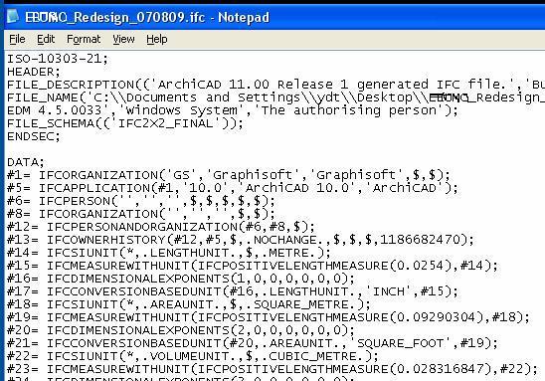Image resolution: width=545 pixels, height=381 pixels.
Task: Click line #6 IFCPERSON
Action: coord(141,201)
